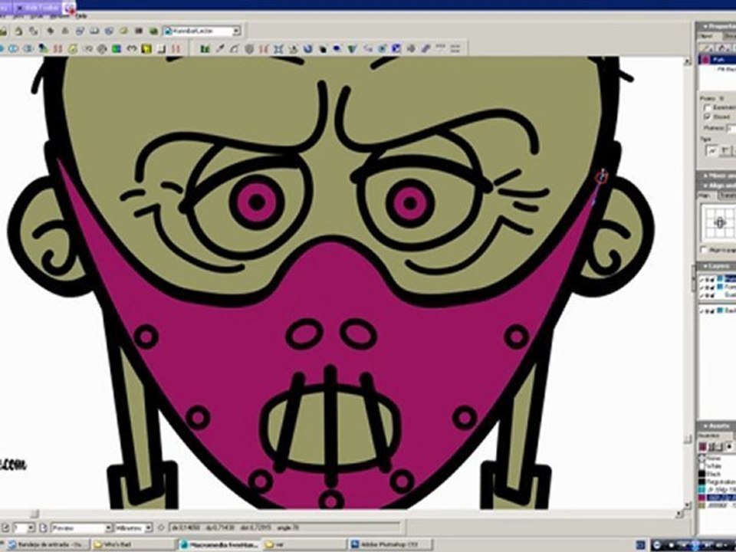Screen dimensions: 736x552
Task: Open the Help menu
Action: 80,16
